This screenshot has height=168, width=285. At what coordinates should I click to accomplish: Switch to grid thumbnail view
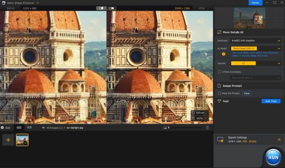click(19, 128)
